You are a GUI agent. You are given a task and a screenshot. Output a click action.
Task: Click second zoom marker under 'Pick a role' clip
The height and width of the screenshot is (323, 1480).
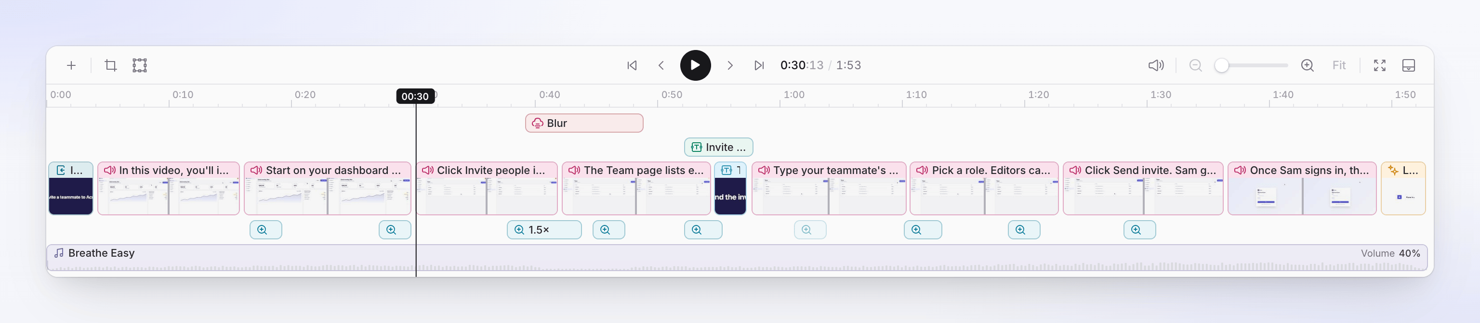tap(1024, 230)
